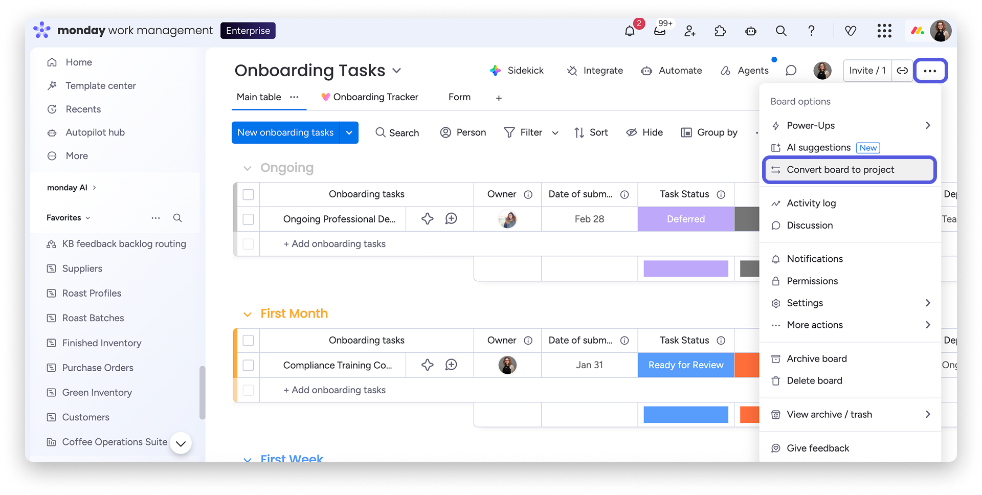Click the purple status summary bar in Ongoing
This screenshot has height=495, width=982.
686,268
